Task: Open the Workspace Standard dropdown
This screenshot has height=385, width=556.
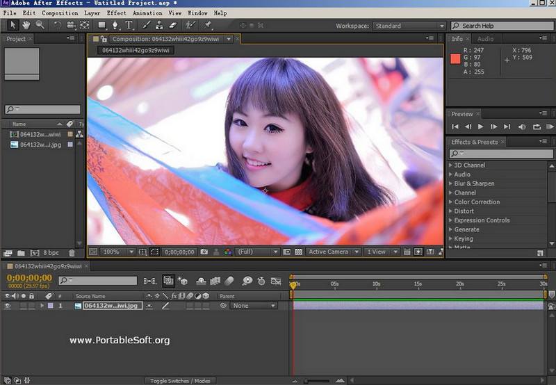Action: (409, 26)
